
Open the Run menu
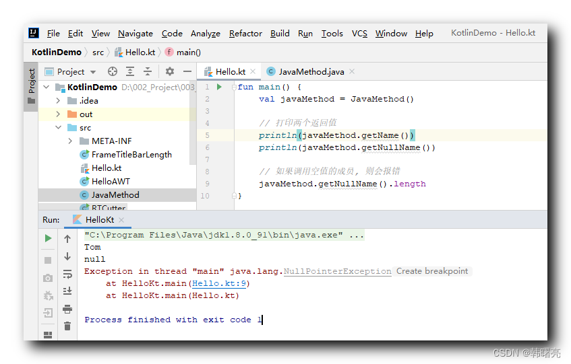(305, 34)
